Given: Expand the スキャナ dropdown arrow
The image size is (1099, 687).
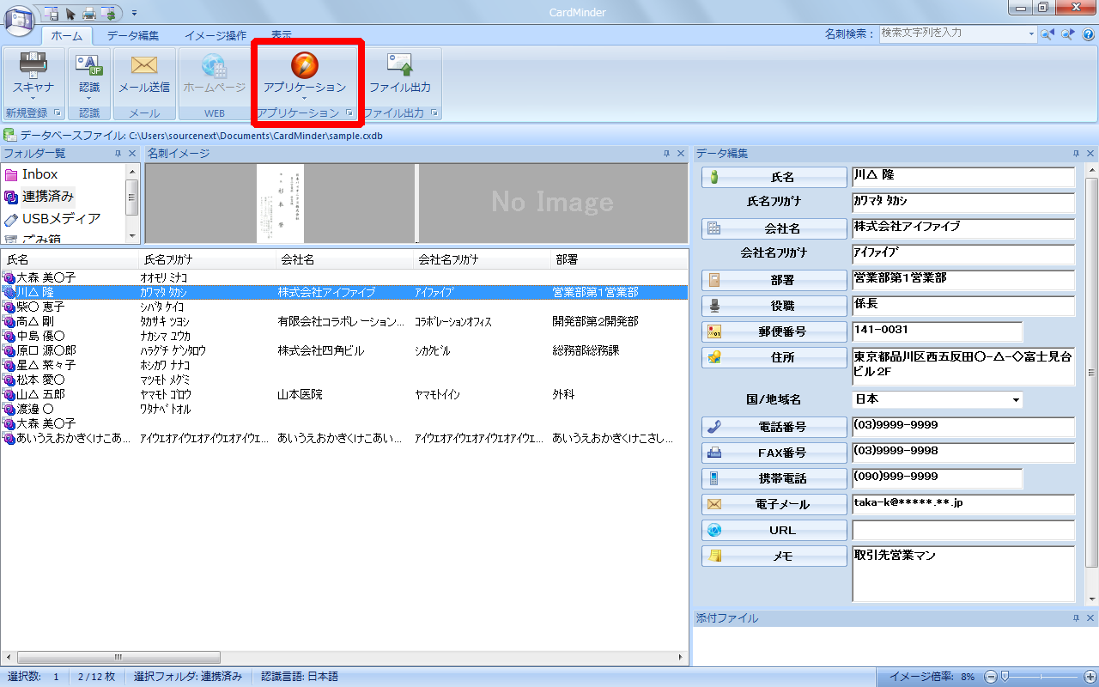Looking at the screenshot, I should [x=33, y=98].
